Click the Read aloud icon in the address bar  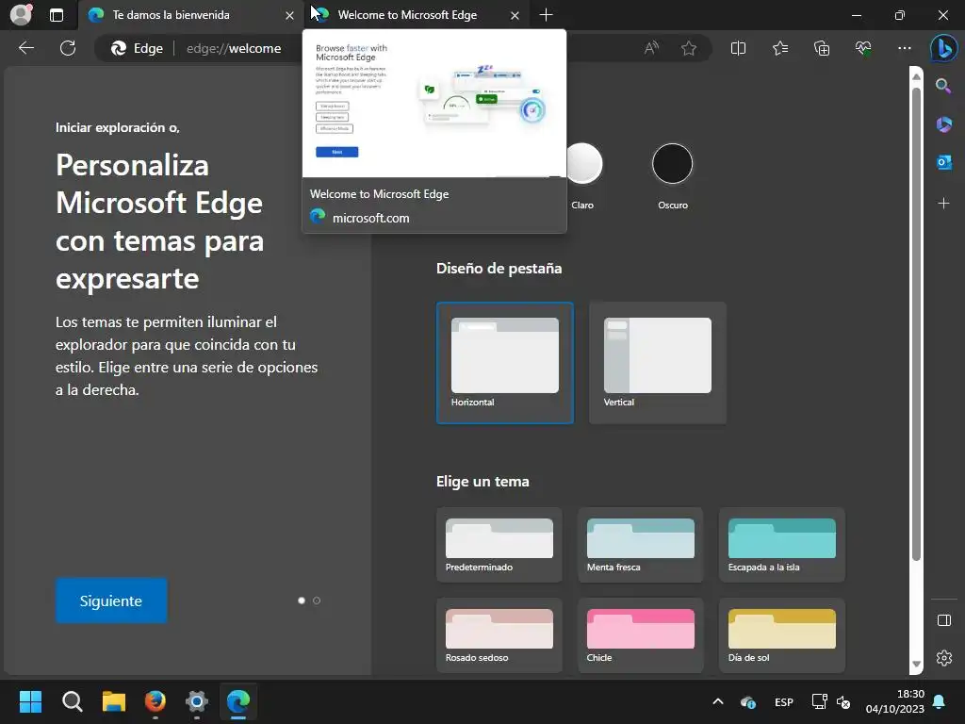[651, 48]
